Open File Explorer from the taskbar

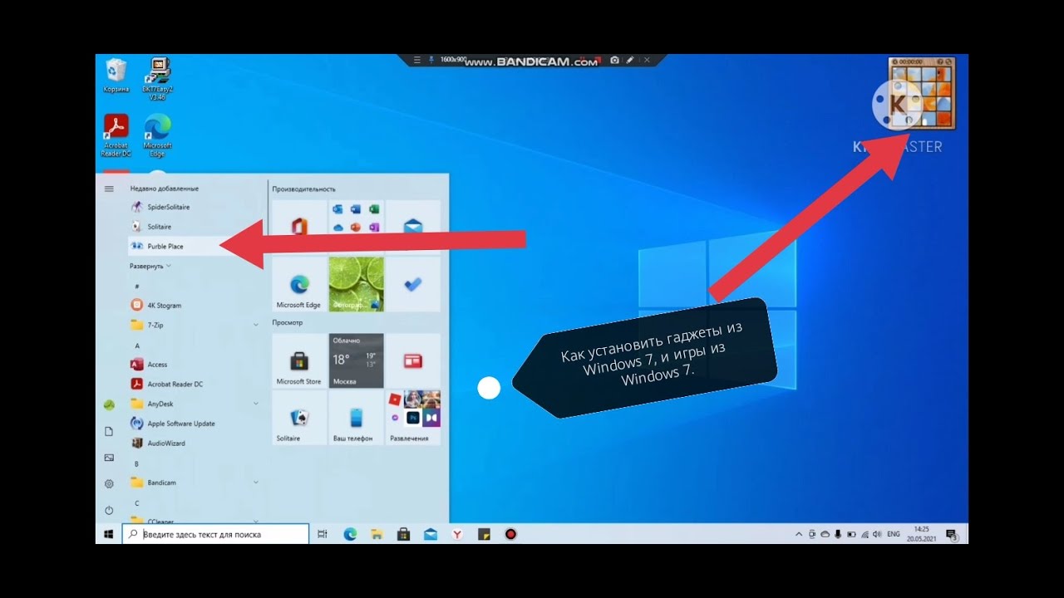coord(377,534)
